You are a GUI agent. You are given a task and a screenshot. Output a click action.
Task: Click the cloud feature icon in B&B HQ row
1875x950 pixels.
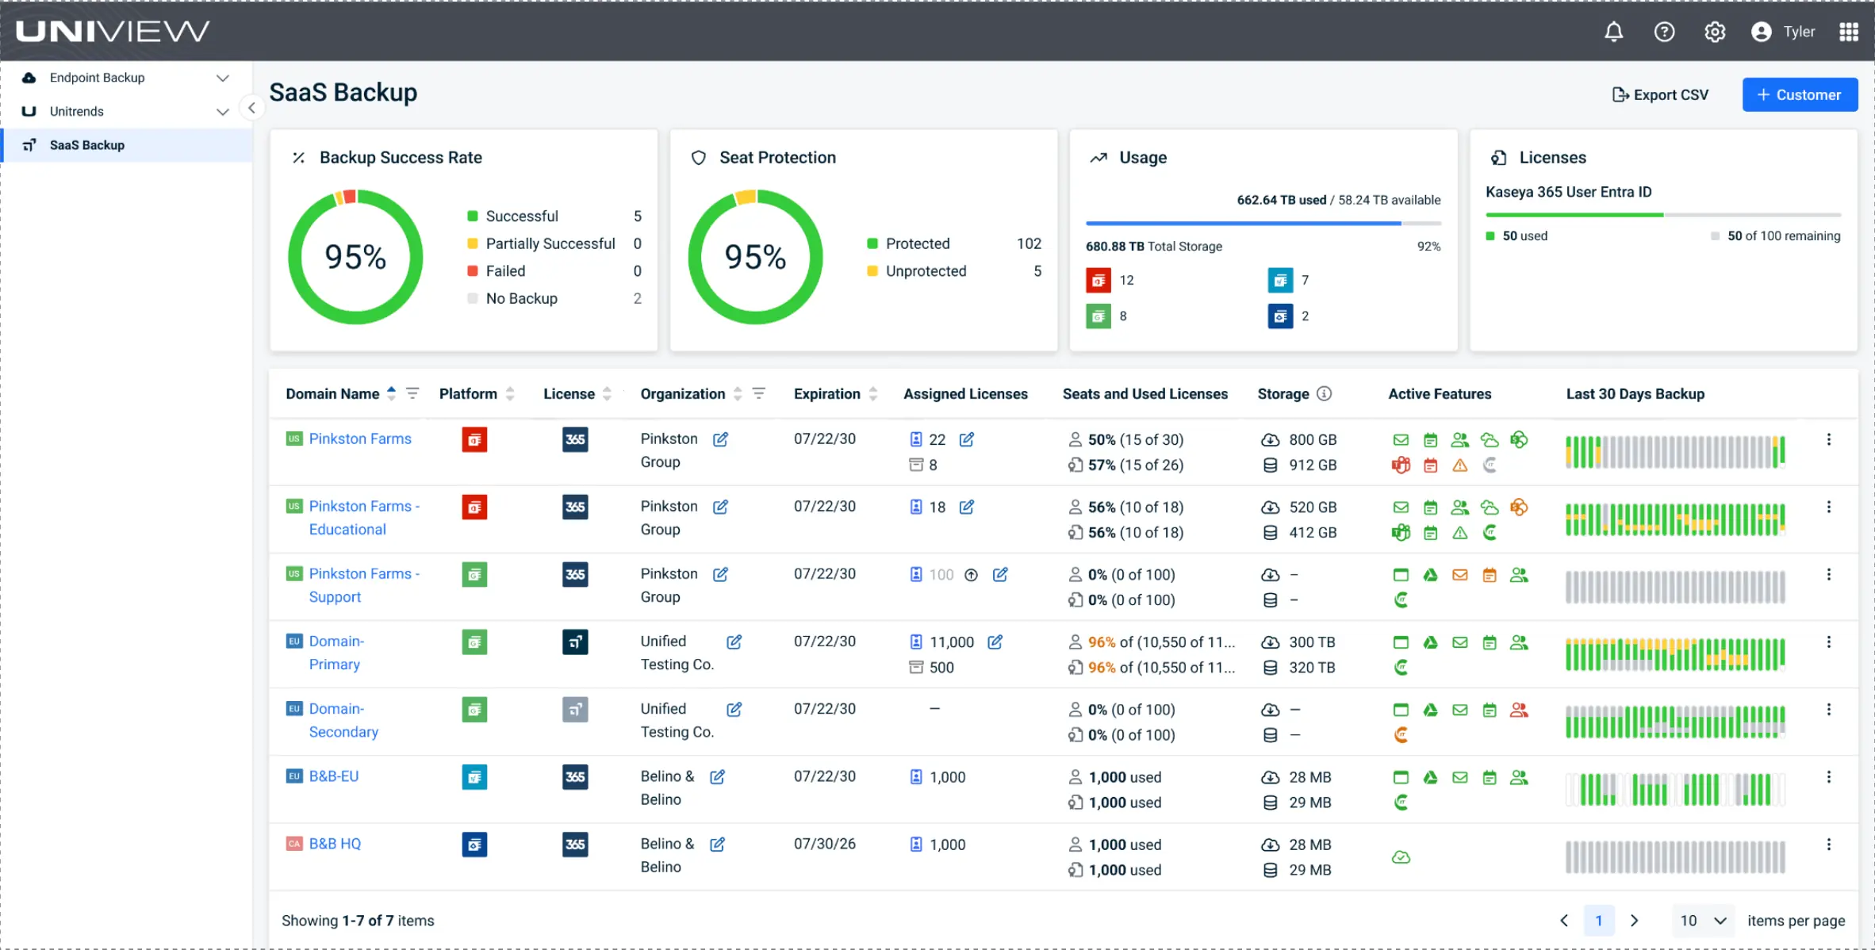(1401, 857)
